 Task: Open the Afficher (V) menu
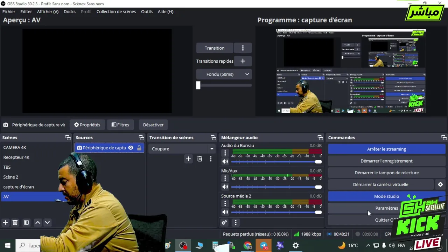pyautogui.click(x=48, y=12)
